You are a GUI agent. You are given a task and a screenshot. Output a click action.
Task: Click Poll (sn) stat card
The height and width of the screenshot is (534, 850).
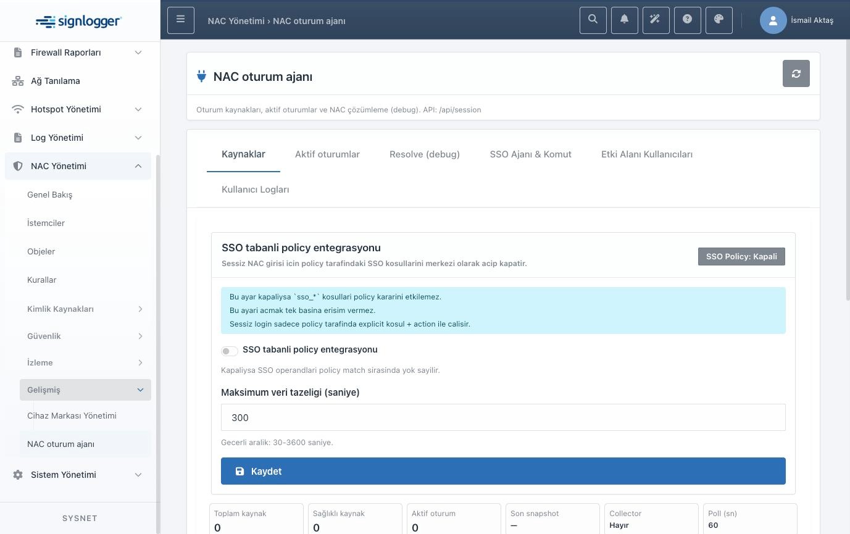[x=750, y=519]
